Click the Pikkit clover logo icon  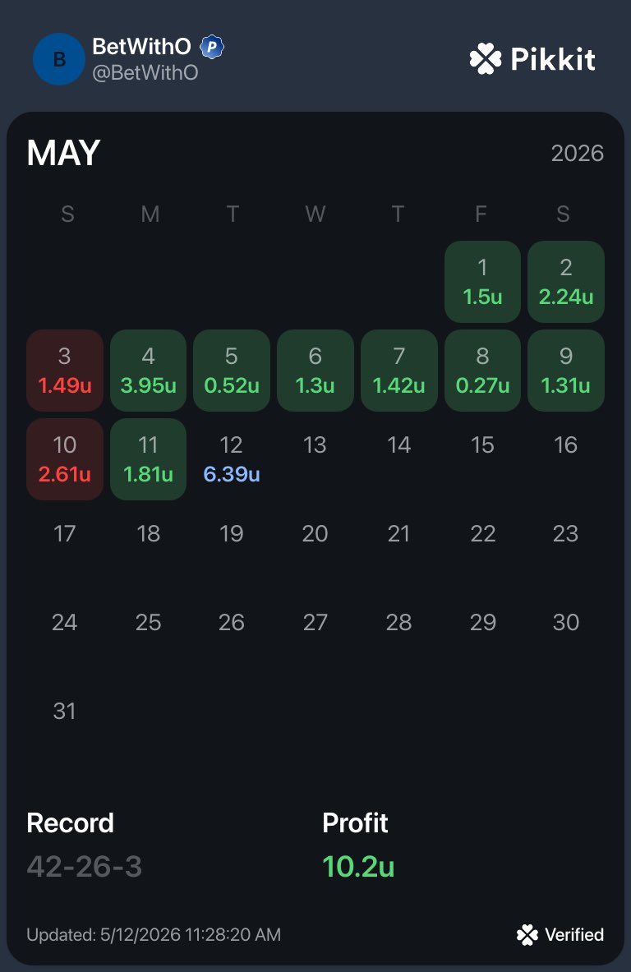tap(486, 59)
